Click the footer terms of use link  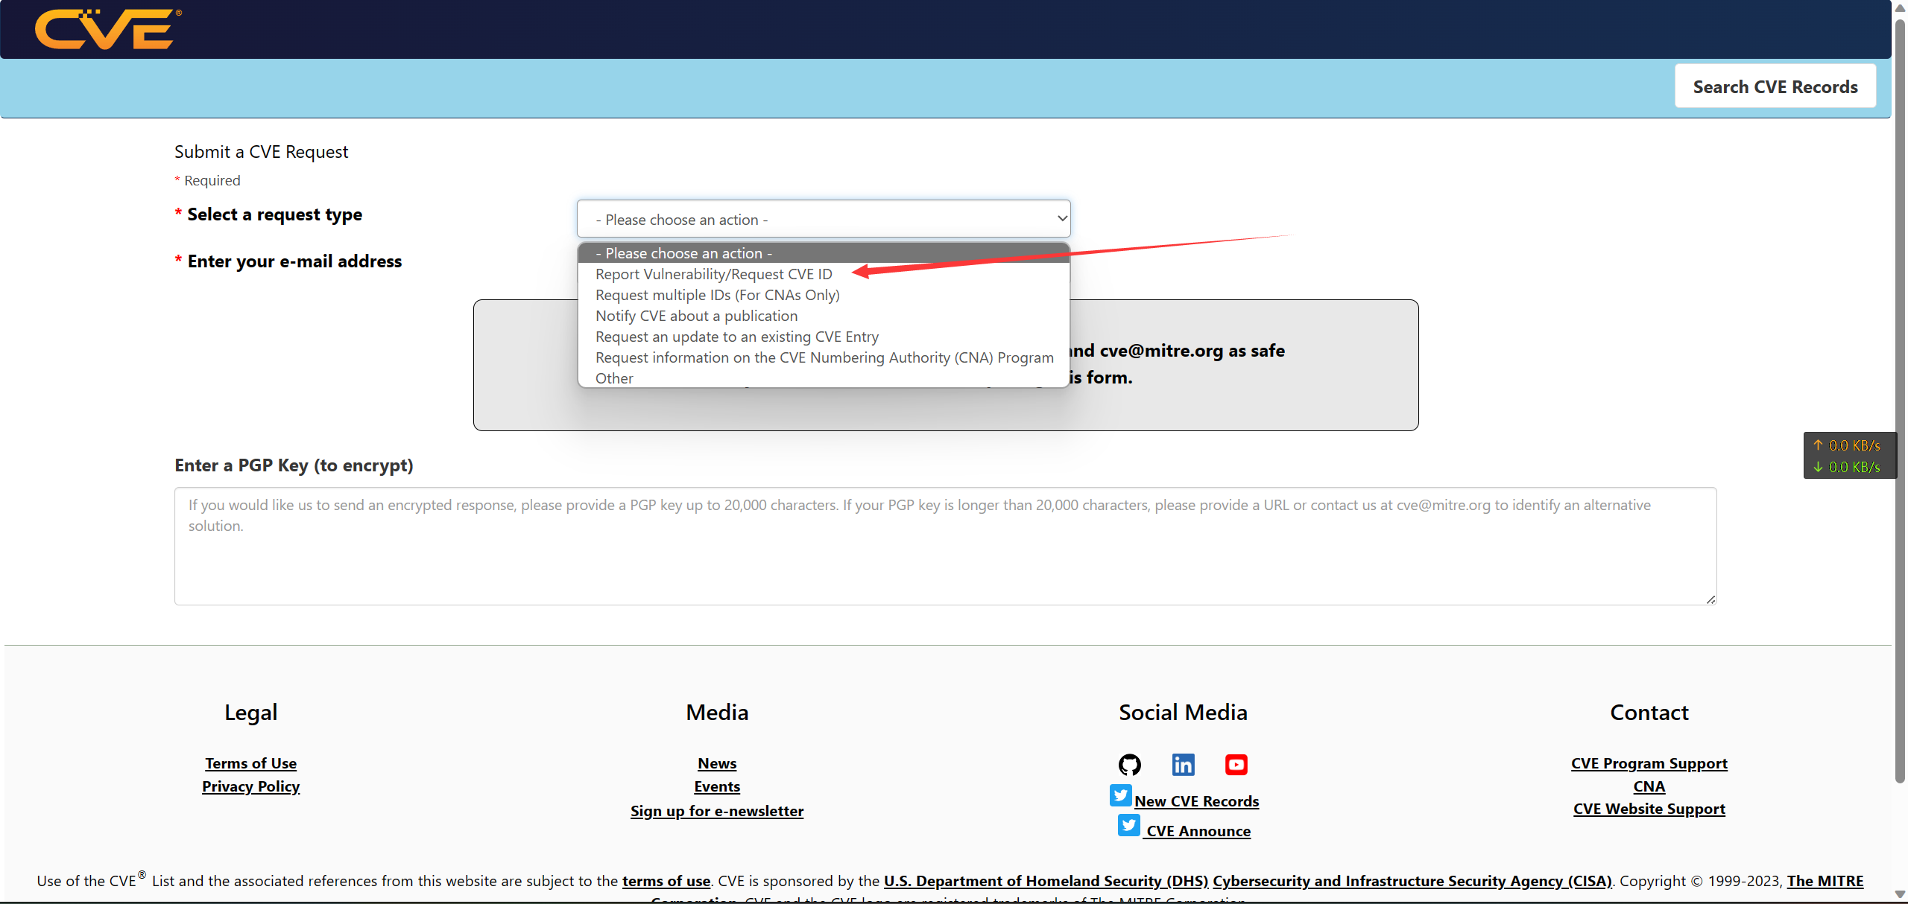click(x=666, y=881)
